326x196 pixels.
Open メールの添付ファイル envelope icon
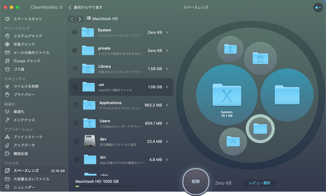click(8, 53)
